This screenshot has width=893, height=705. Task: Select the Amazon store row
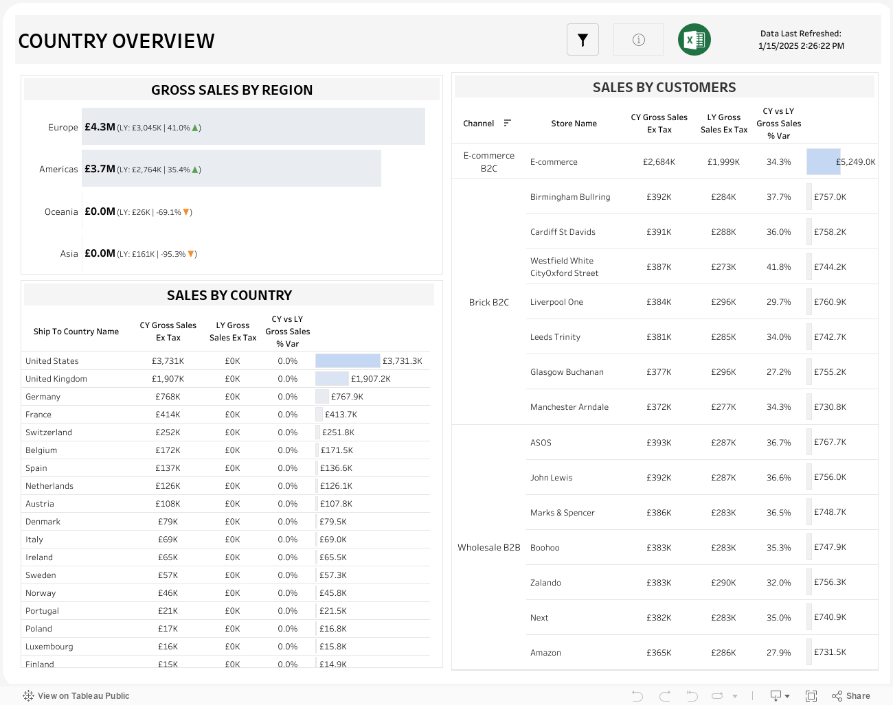click(702, 652)
